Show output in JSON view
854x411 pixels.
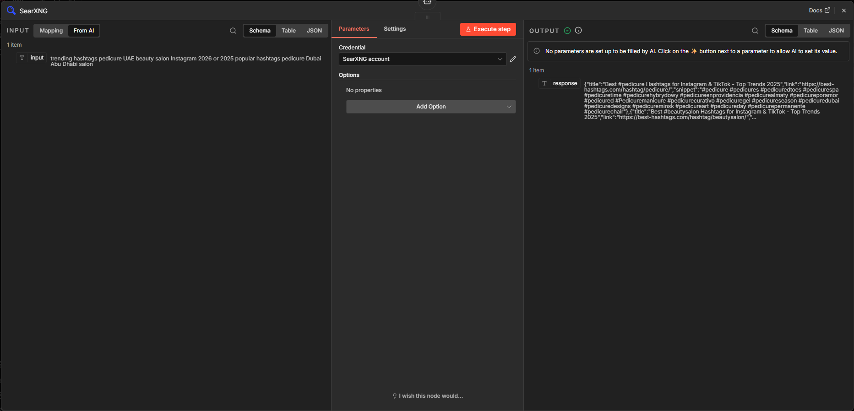836,31
